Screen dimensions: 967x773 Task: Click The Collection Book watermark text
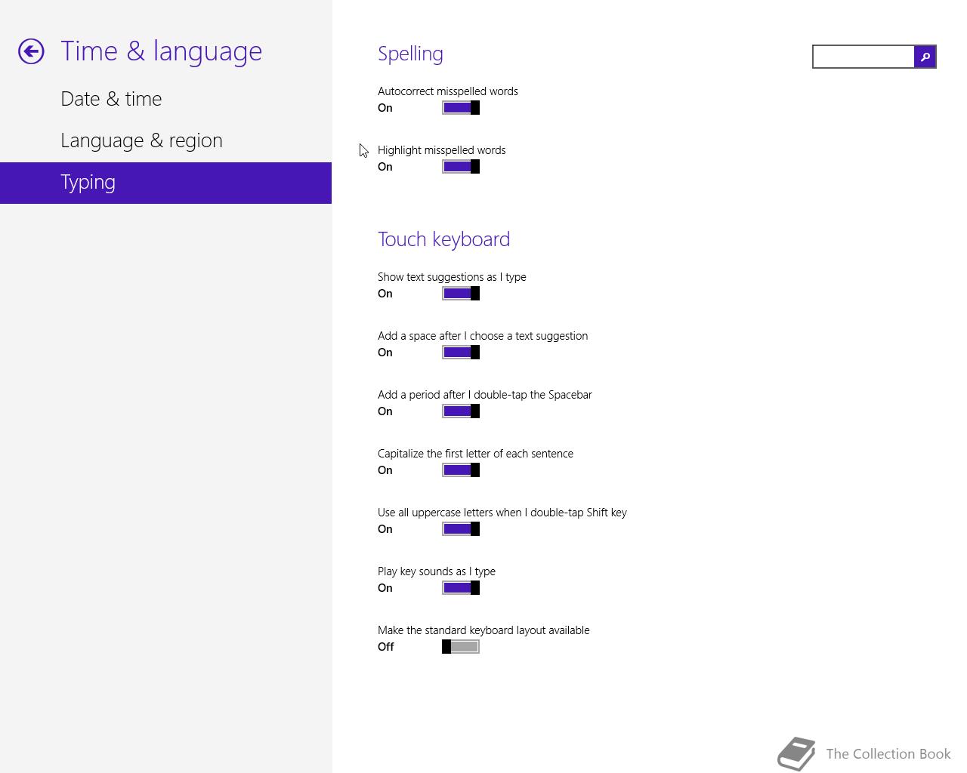pos(888,754)
